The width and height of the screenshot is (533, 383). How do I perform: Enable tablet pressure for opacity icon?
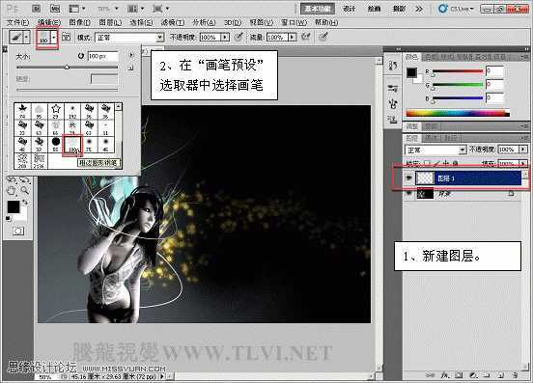pos(238,37)
